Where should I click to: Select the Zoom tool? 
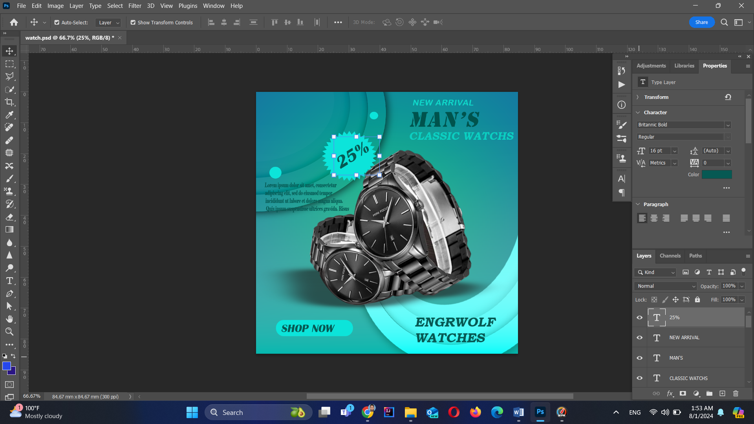[9, 332]
